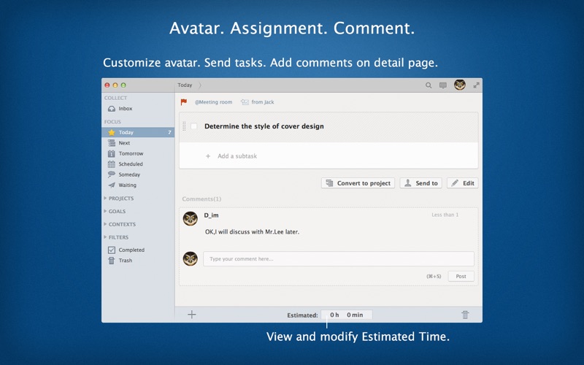Select the Scheduled list
This screenshot has width=584, height=365.
(x=130, y=164)
